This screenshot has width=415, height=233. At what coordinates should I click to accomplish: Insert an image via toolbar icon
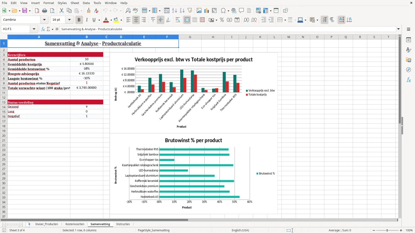point(199,11)
